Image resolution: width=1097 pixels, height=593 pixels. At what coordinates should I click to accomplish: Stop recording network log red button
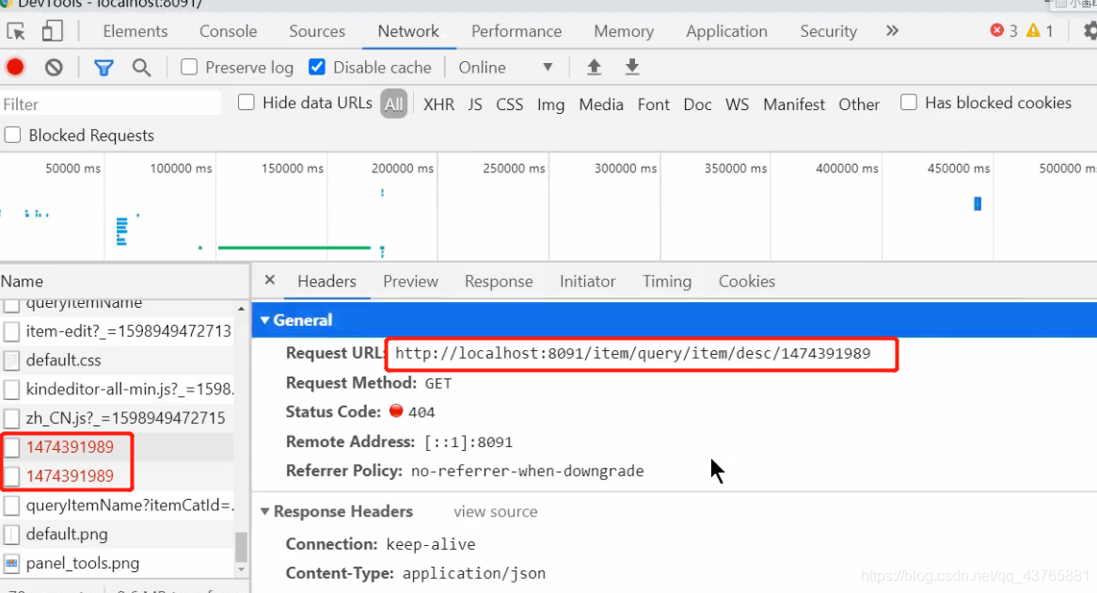coord(15,67)
